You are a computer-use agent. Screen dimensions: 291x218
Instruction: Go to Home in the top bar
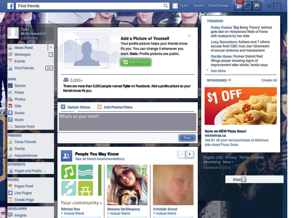pyautogui.click(x=199, y=6)
